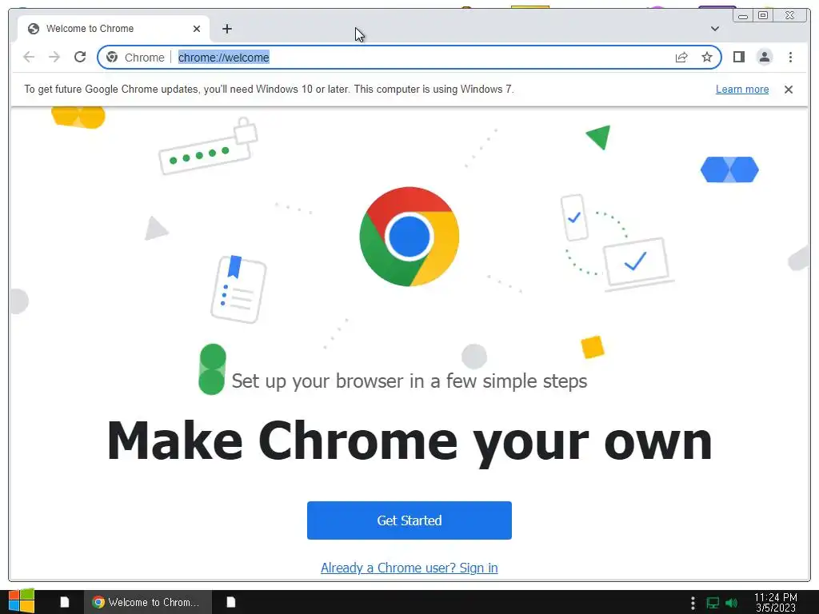Click the Get Started button
The width and height of the screenshot is (819, 614).
tap(409, 520)
